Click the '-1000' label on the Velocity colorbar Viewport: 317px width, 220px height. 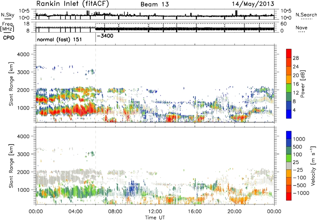pos(301,193)
